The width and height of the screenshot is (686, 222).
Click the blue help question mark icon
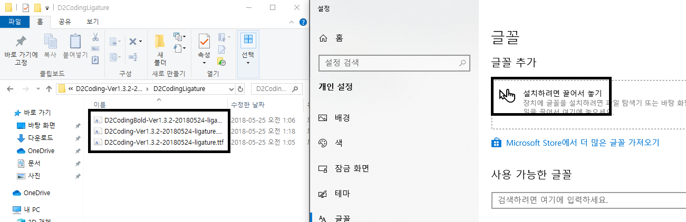(x=303, y=22)
